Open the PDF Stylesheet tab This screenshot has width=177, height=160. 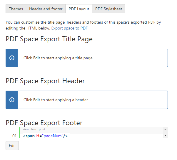[108, 9]
